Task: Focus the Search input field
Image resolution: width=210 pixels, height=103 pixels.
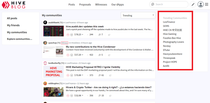Action: [x=169, y=4]
